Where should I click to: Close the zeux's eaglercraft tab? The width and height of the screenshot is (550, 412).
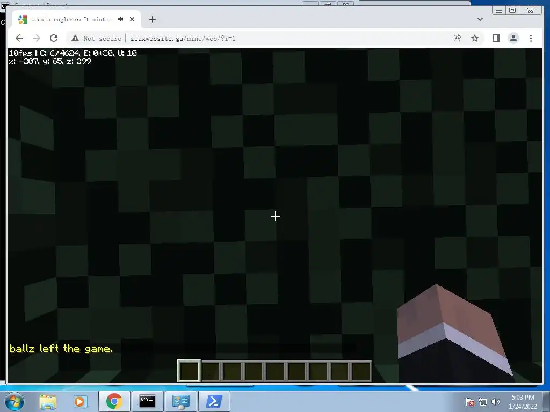pyautogui.click(x=132, y=19)
